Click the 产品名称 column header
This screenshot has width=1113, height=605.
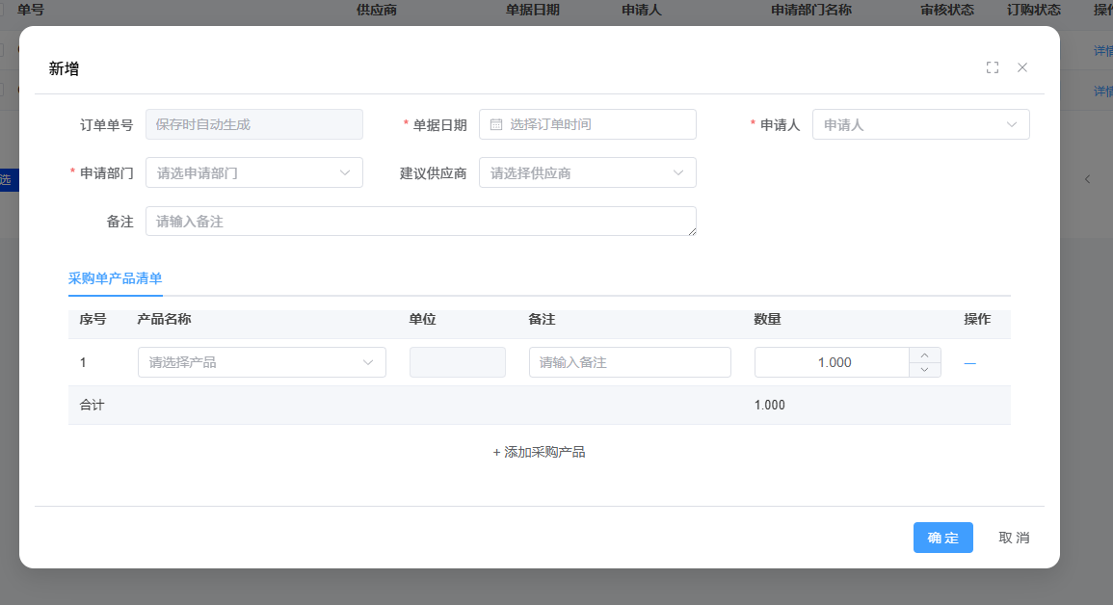[164, 319]
